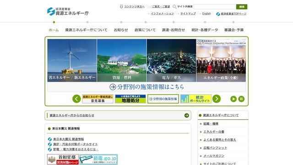
Task: Open the インフォメーション link
Action: pos(162,14)
